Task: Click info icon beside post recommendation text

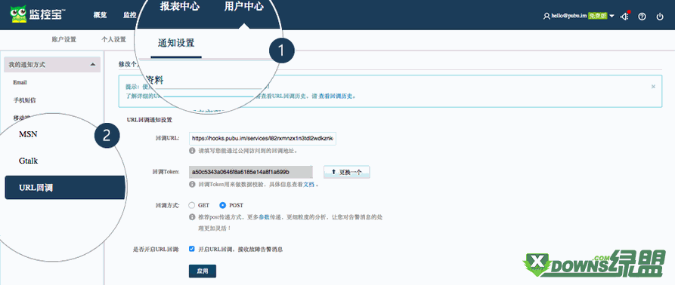Action: click(192, 217)
